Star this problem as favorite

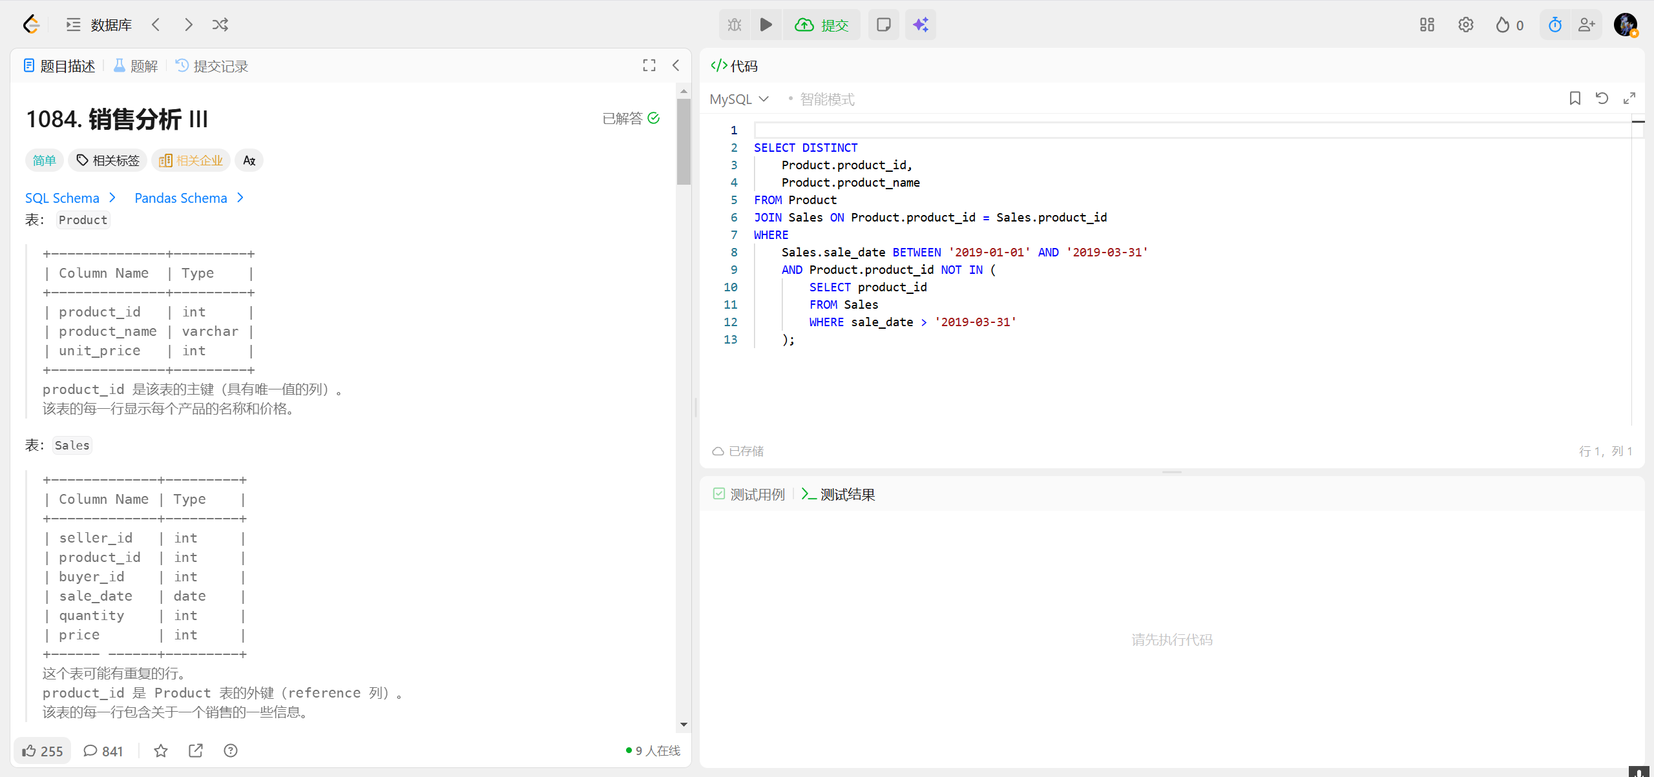coord(161,751)
